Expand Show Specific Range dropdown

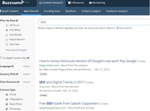click(16, 50)
